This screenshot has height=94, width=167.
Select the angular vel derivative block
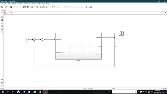point(122,33)
